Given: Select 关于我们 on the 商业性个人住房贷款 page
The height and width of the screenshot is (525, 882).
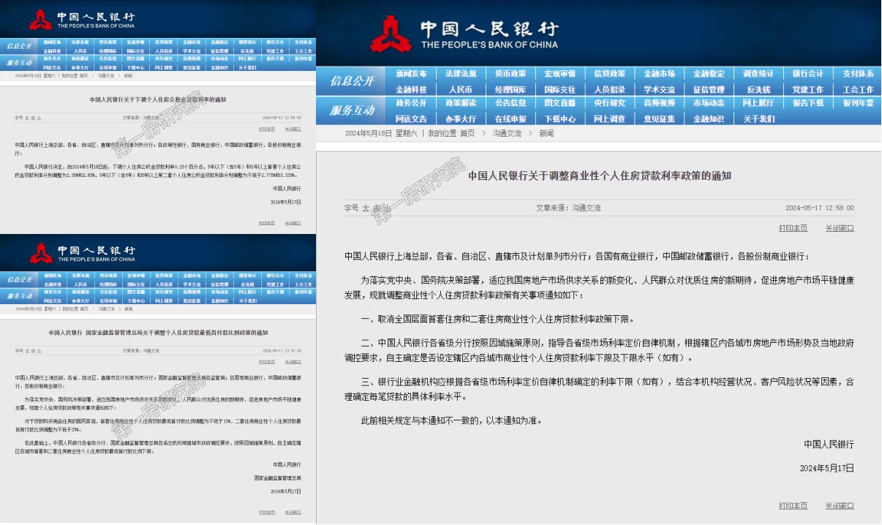Looking at the screenshot, I should coord(758,118).
